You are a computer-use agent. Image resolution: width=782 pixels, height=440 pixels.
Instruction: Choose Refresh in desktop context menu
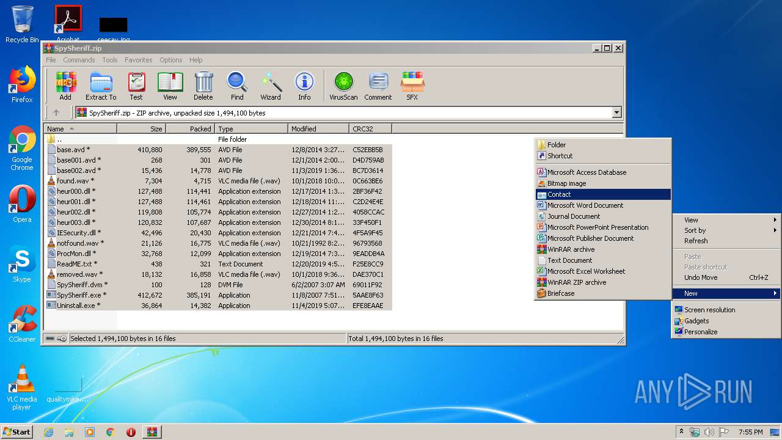click(x=726, y=241)
